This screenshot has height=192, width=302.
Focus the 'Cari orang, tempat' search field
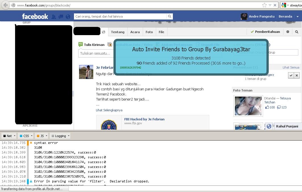(120, 16)
